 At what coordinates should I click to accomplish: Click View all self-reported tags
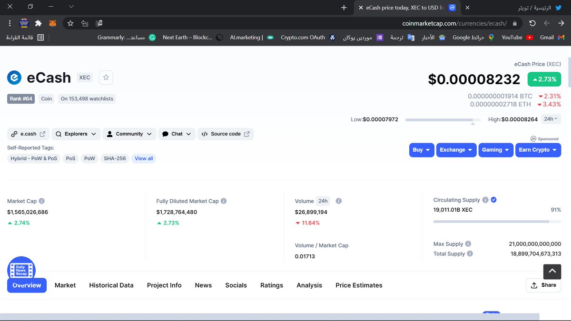coord(144,158)
